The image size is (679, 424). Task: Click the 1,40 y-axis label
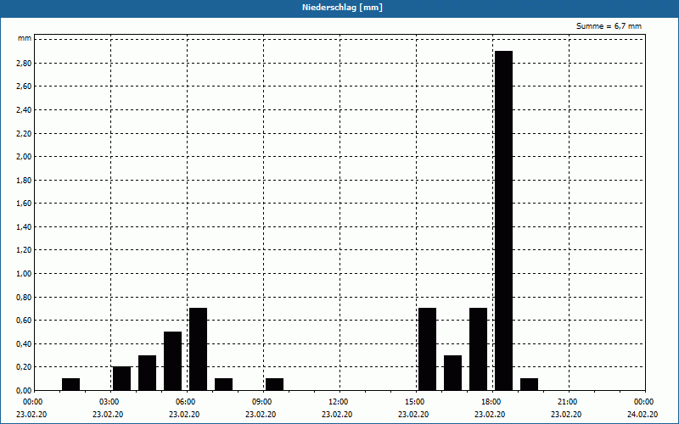point(24,226)
